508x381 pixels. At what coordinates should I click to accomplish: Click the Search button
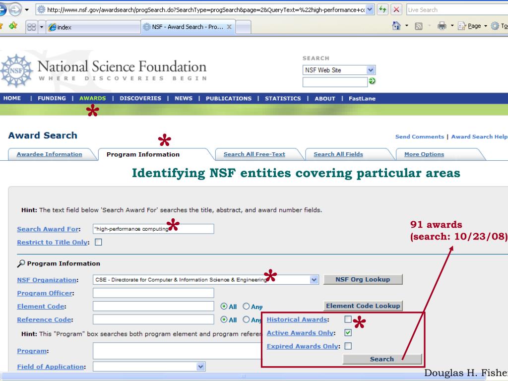tap(382, 359)
